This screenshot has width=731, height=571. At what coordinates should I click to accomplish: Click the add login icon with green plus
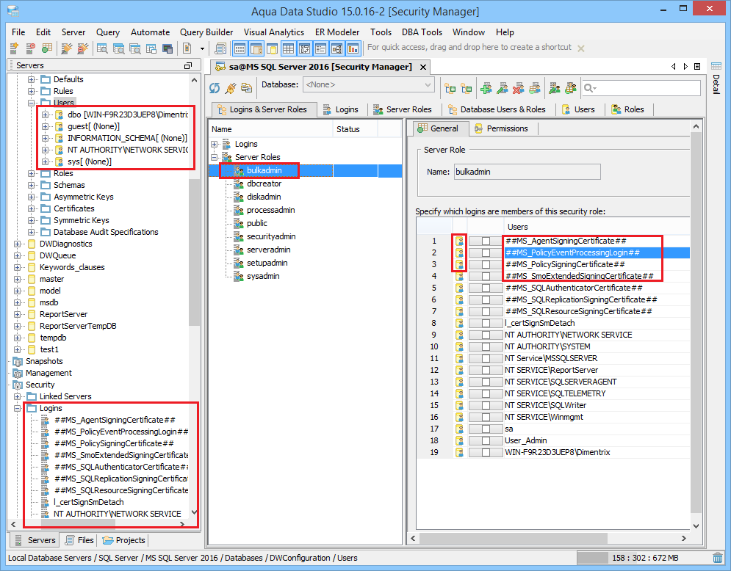486,88
